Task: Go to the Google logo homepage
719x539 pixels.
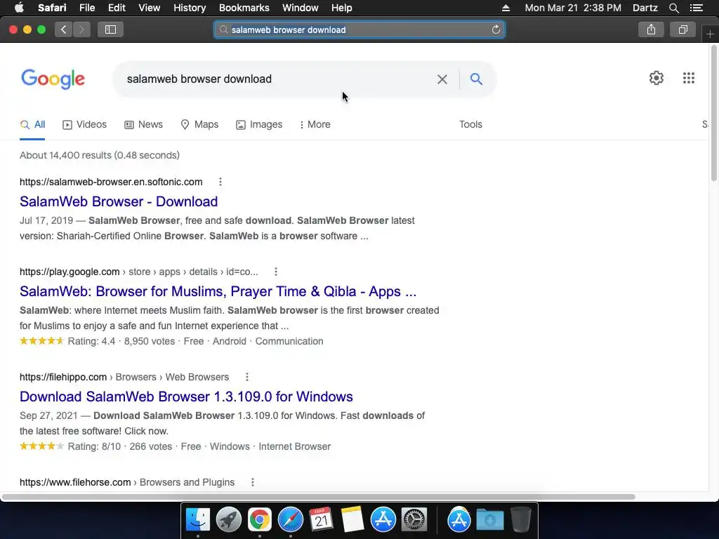Action: click(53, 79)
